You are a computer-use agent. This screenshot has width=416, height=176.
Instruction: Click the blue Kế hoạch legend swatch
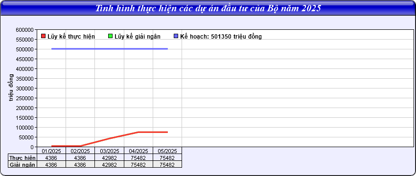[176, 36]
